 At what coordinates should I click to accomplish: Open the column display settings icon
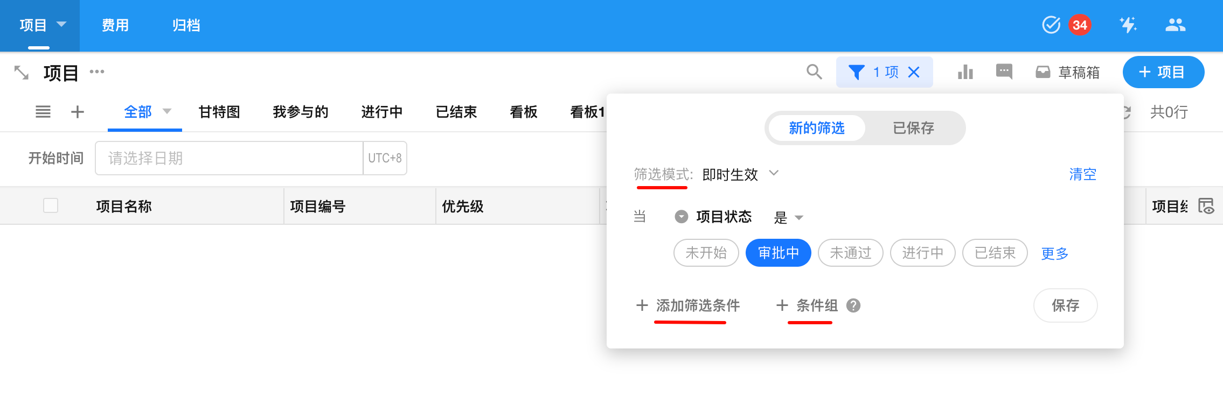(x=1206, y=206)
